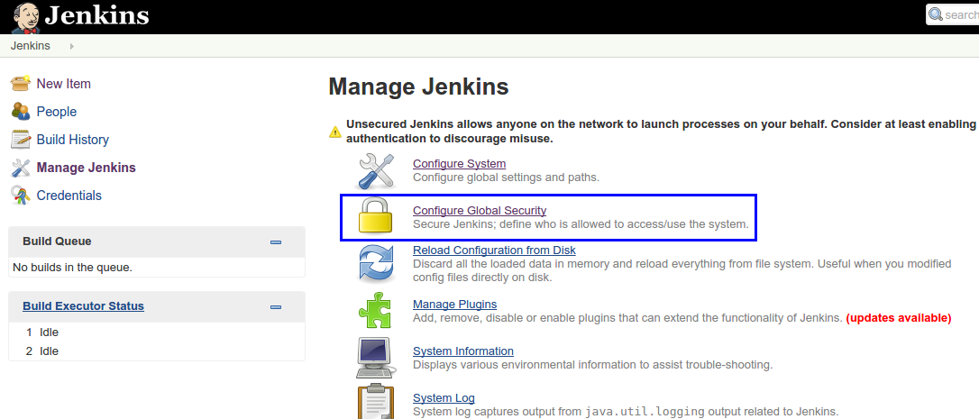Click the Jenkins butler logo icon
This screenshot has width=979, height=419.
26,17
